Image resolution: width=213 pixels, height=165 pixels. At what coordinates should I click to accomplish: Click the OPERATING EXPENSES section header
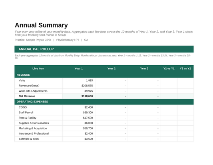click(104, 102)
